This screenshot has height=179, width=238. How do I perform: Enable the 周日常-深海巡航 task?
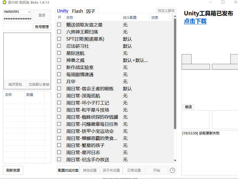click(59, 96)
